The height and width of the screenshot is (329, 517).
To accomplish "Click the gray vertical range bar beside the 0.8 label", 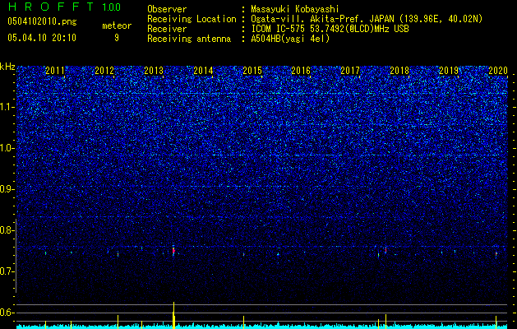I will point(16,255).
